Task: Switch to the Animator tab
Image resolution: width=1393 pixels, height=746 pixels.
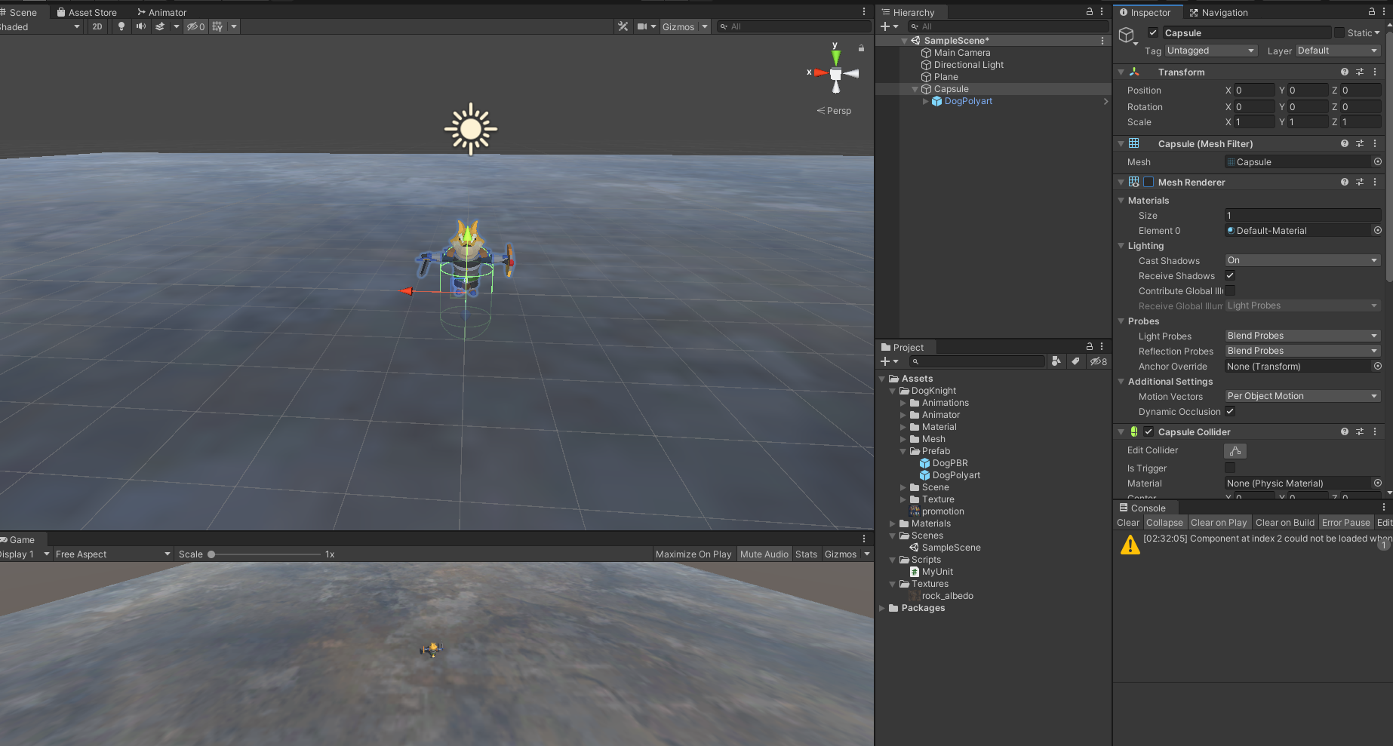Action: coord(161,12)
